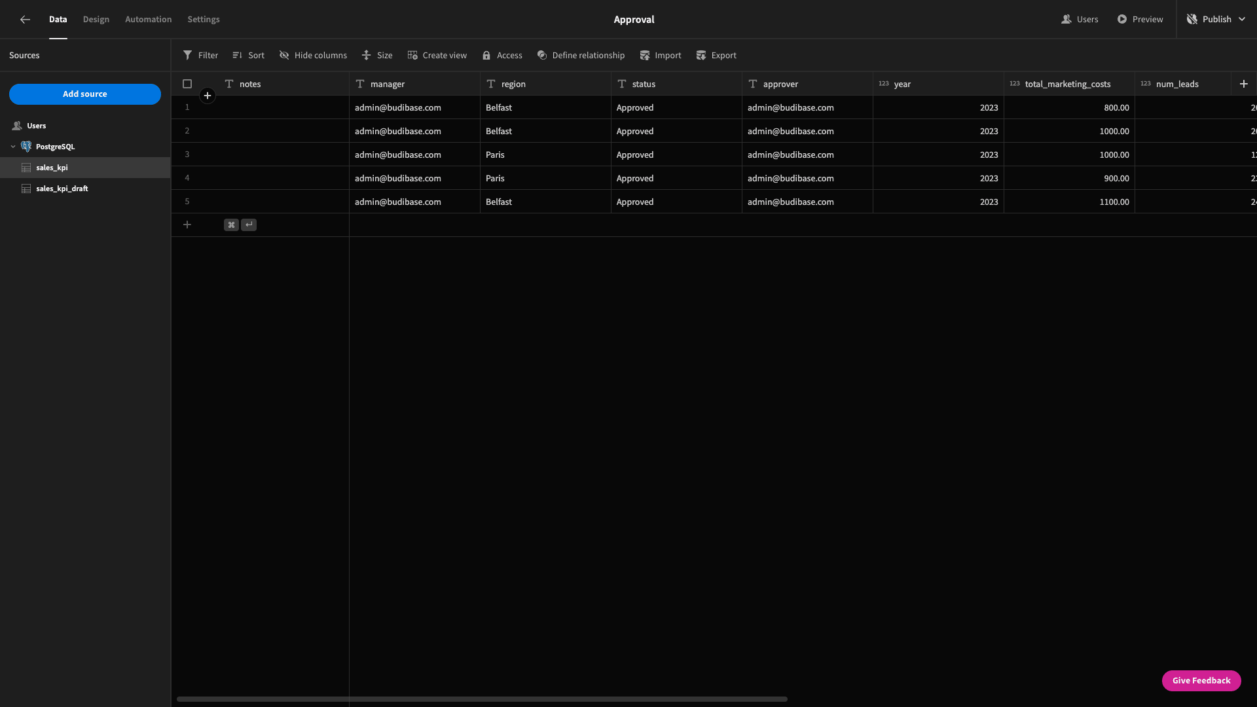Select sales_kpi table in sidebar
The width and height of the screenshot is (1257, 707).
[85, 168]
